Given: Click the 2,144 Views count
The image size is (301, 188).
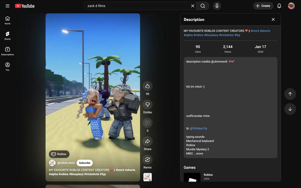Looking at the screenshot, I should pyautogui.click(x=228, y=49).
